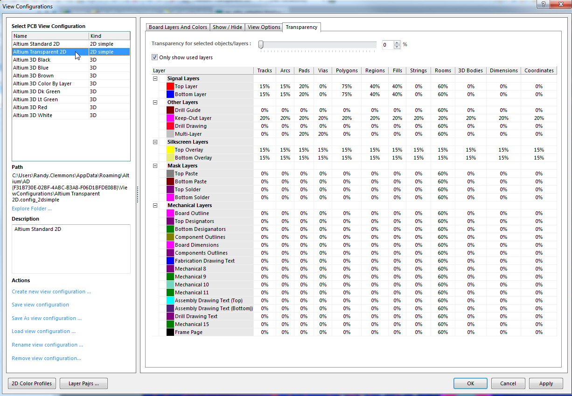Click the Frame Page black color swatch
572x396 pixels.
pos(170,332)
